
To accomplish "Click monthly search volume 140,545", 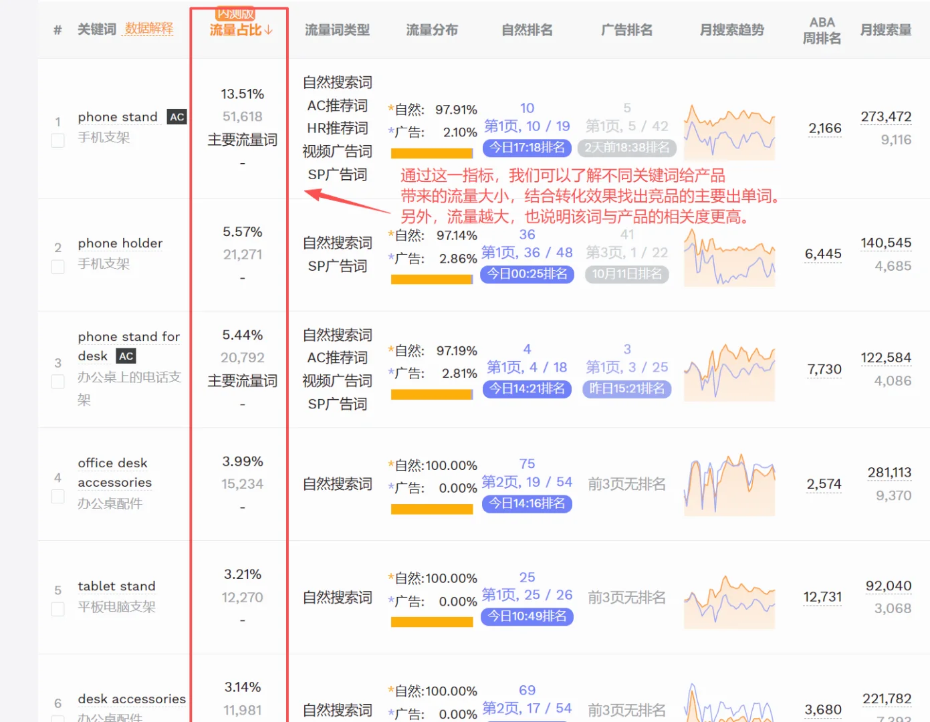I will click(x=886, y=243).
